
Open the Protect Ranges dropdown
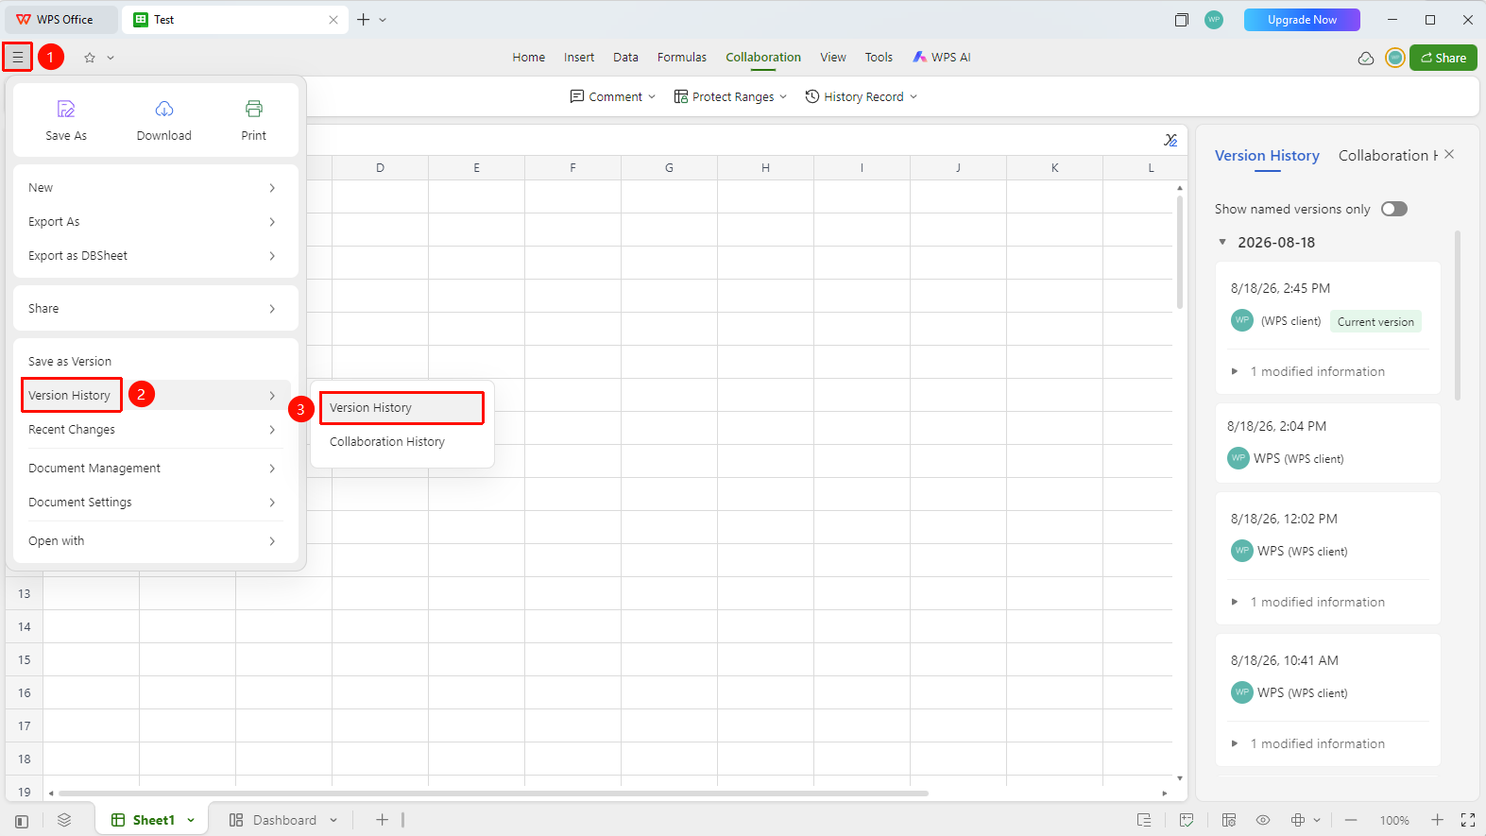pos(730,96)
